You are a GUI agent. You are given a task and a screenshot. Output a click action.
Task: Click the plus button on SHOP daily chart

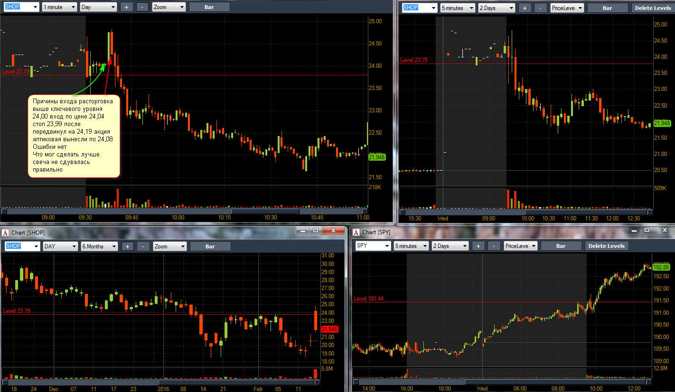[127, 246]
